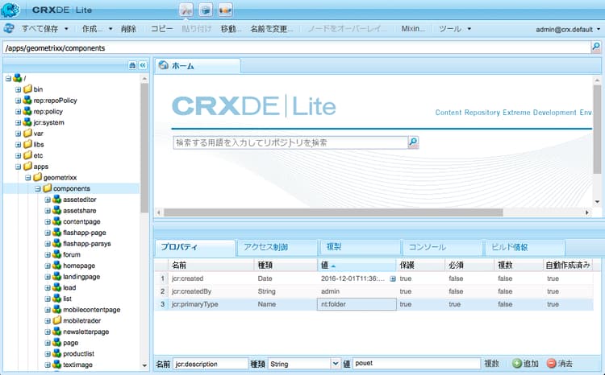Click the home panel horizontal scrollbar
605x375 pixels.
click(333, 212)
